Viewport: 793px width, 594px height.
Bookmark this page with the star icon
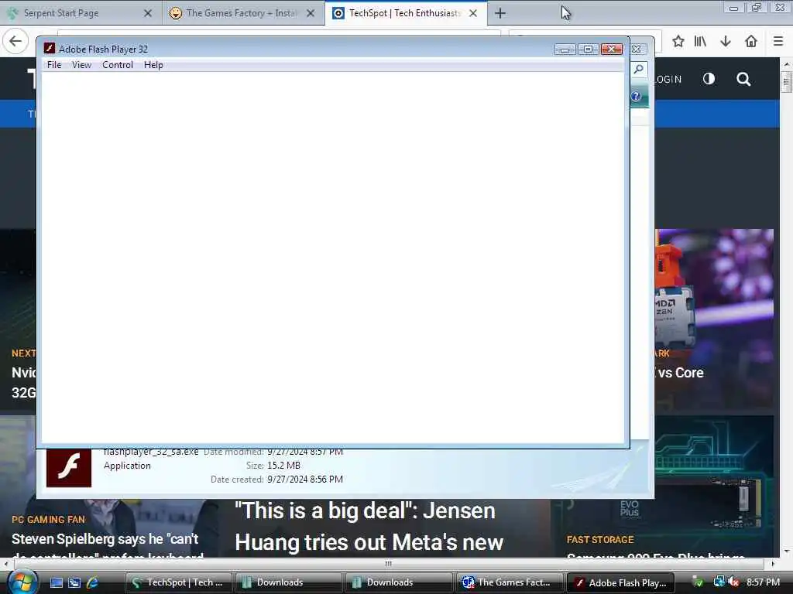pyautogui.click(x=678, y=41)
